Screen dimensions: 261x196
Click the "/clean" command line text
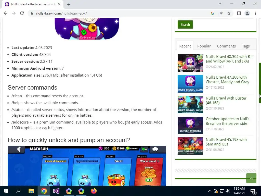(x=48, y=96)
